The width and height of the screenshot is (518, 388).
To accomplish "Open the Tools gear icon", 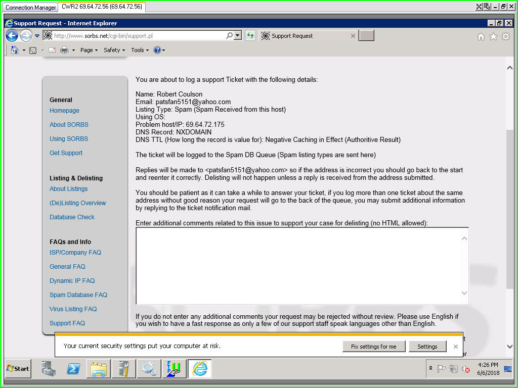I will tap(506, 36).
